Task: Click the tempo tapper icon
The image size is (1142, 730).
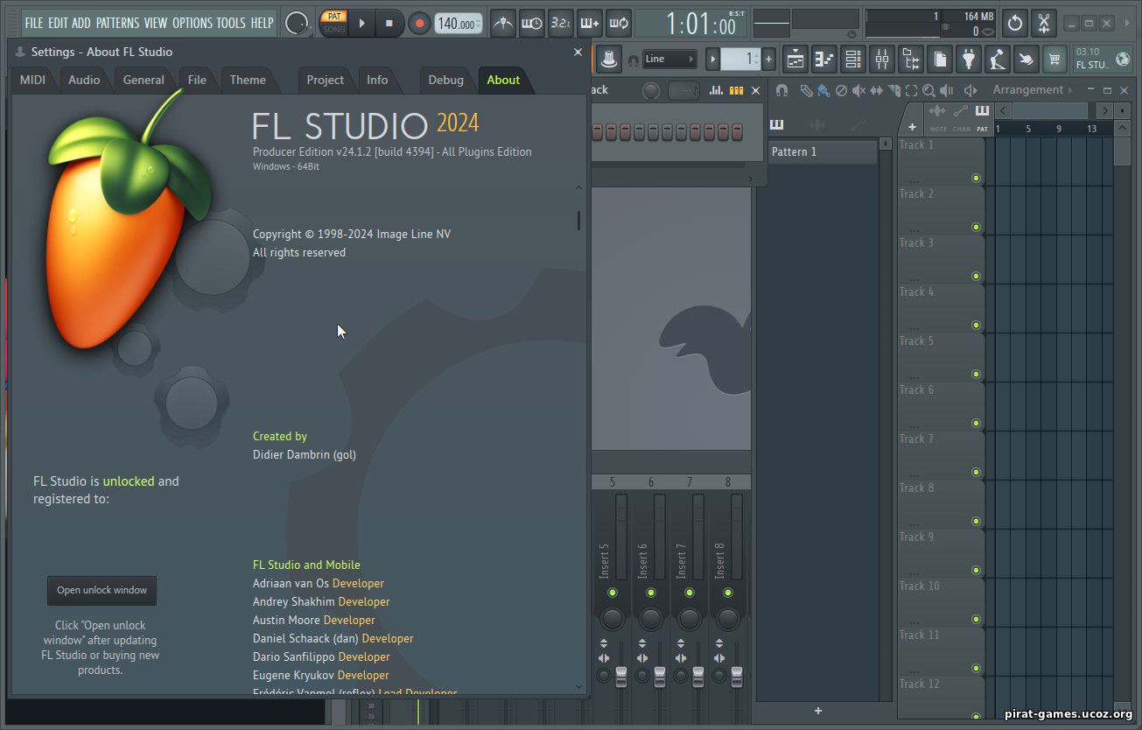Action: (x=998, y=60)
